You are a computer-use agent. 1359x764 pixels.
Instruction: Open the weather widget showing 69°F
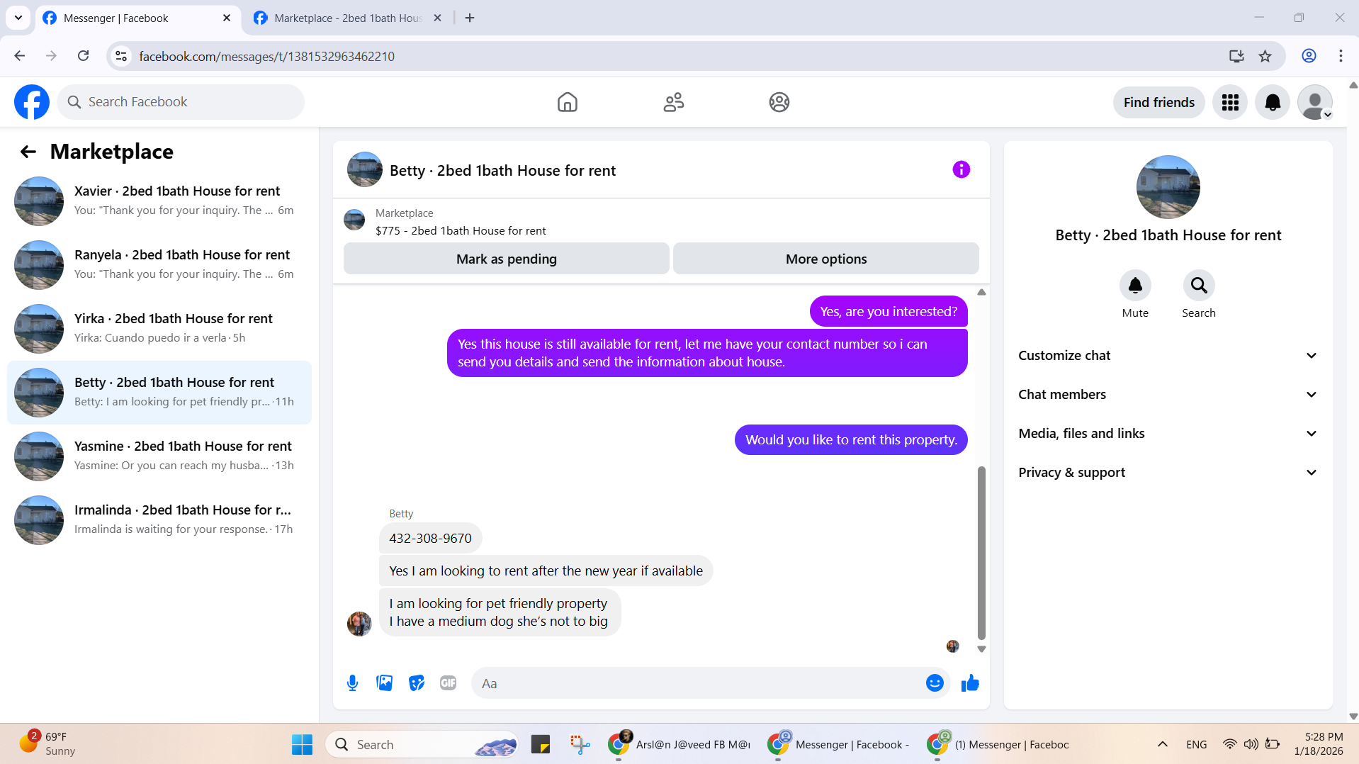pos(47,744)
